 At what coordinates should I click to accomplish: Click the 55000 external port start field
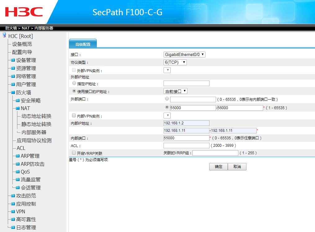coord(193,108)
